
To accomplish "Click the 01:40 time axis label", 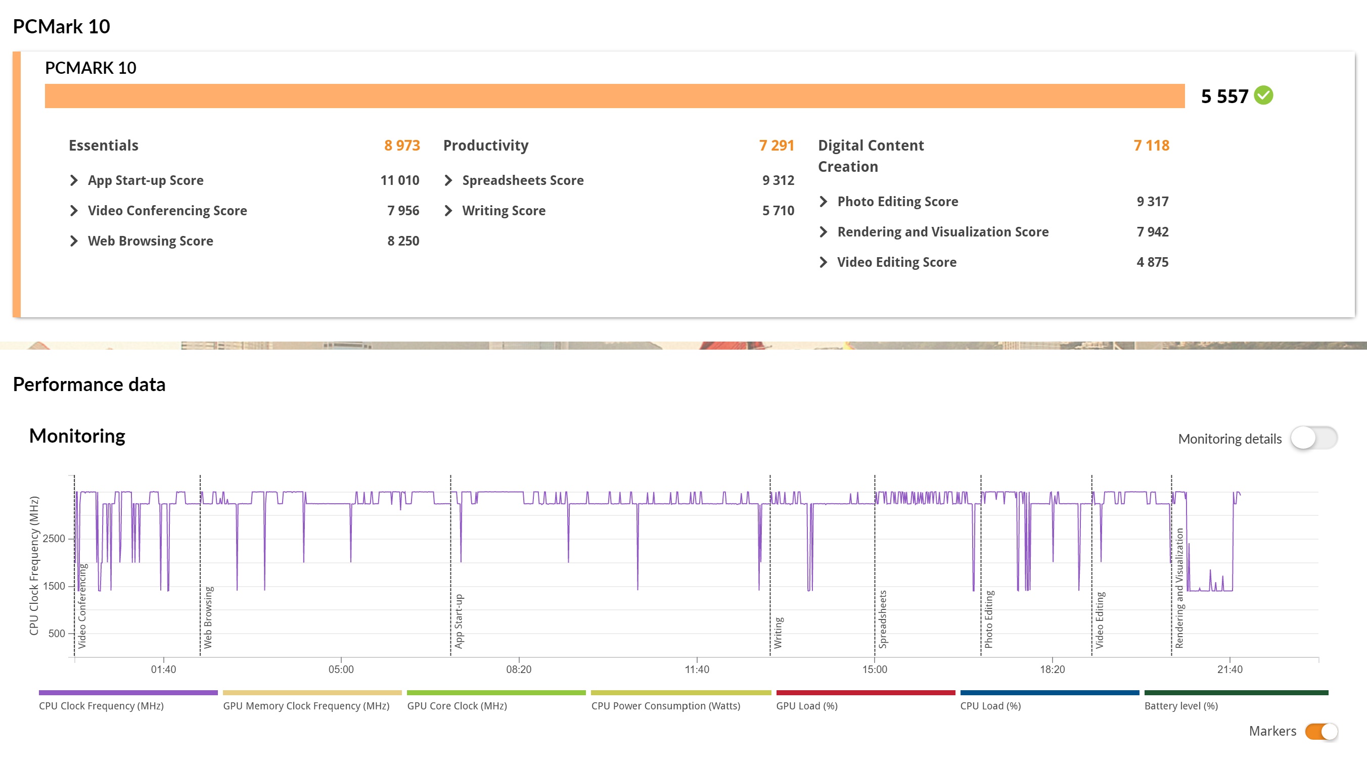I will click(163, 669).
